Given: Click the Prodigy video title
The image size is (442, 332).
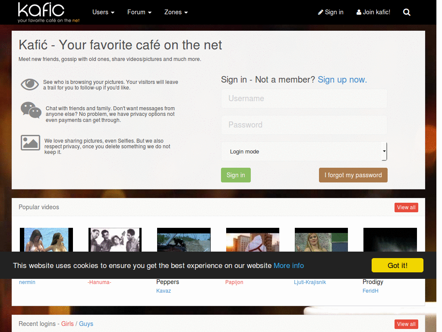Looking at the screenshot, I should 373,282.
